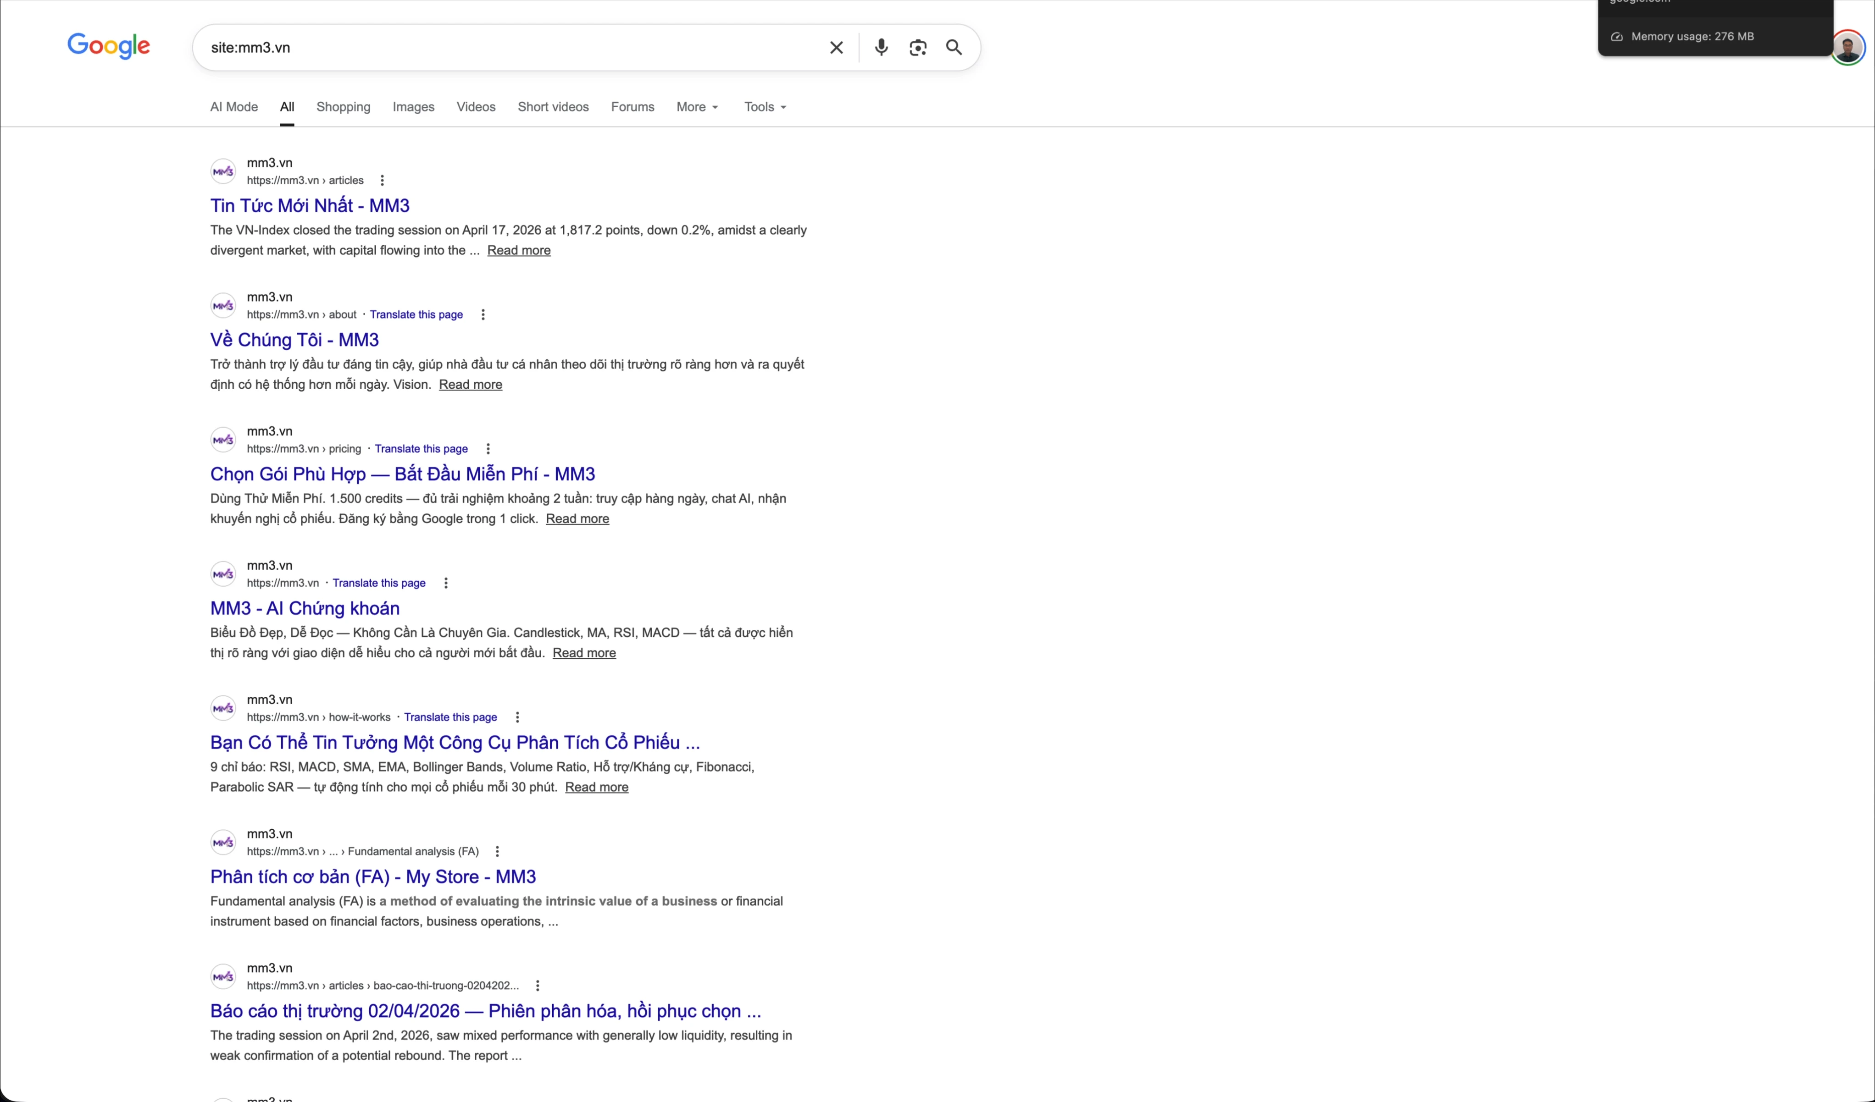Open the three-dot menu for MM3 - AI Chứng khoán
The width and height of the screenshot is (1875, 1102).
[x=446, y=583]
